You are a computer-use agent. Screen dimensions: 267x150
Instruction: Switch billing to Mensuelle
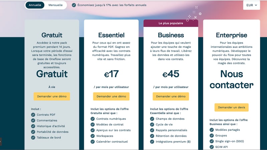[x=55, y=5]
